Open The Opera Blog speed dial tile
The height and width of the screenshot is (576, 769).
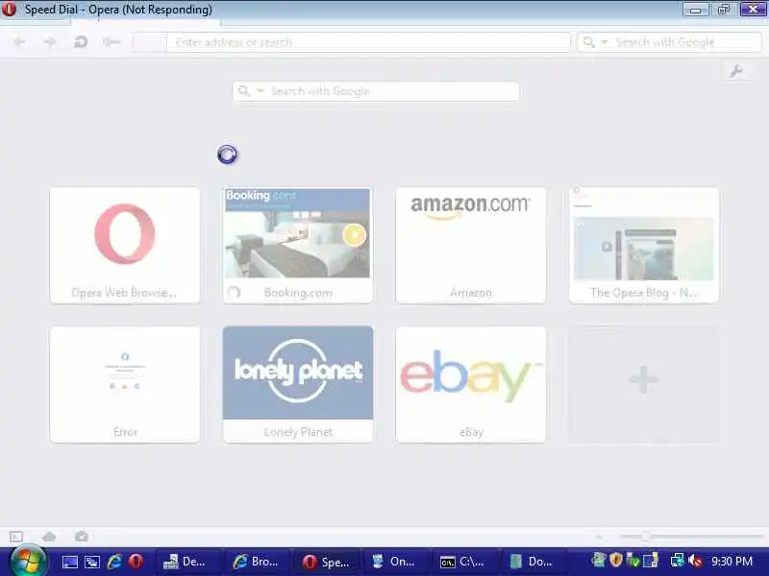click(644, 245)
